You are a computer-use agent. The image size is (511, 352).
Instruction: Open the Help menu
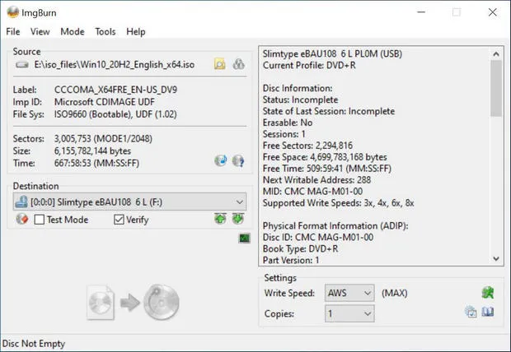136,32
